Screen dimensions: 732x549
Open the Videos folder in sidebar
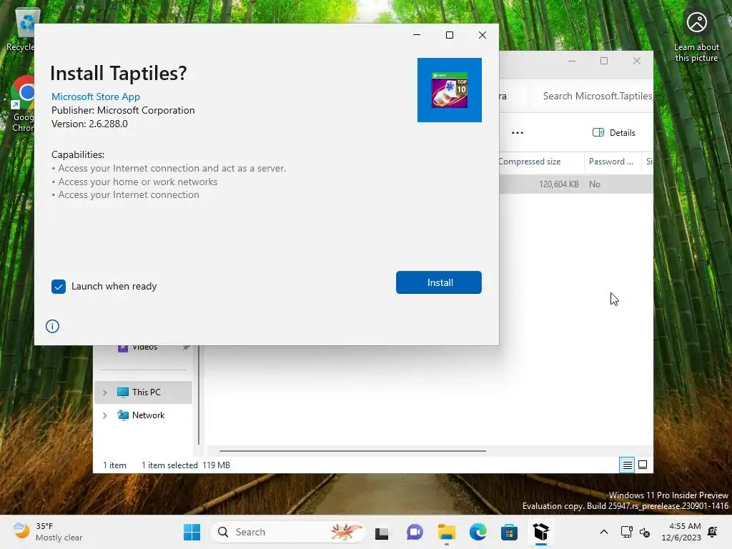click(143, 347)
